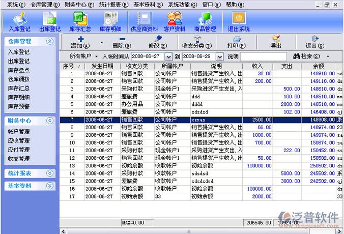Open the end date 2008-06-29 dropdown

(220, 56)
